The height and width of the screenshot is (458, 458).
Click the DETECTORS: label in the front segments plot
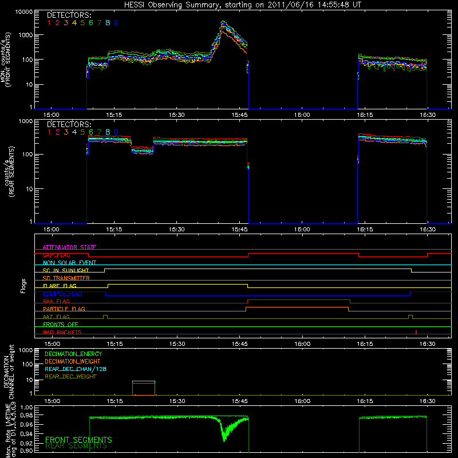coord(69,15)
